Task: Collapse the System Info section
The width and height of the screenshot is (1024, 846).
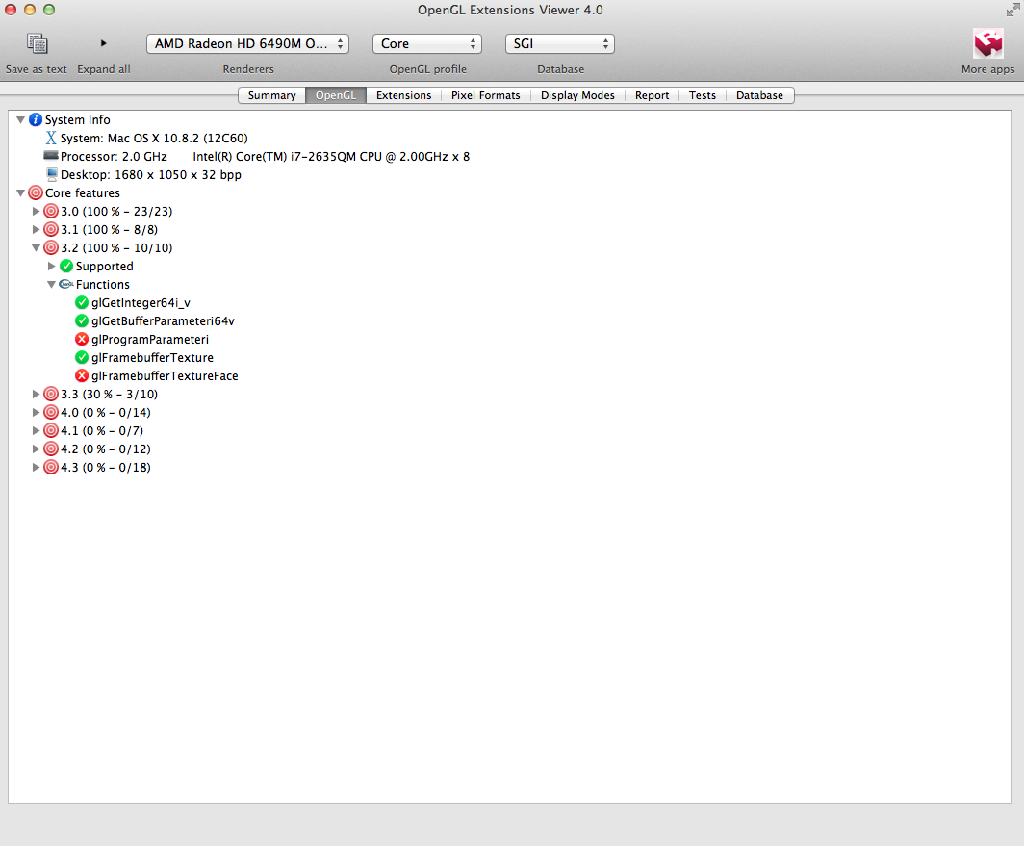Action: pyautogui.click(x=20, y=119)
